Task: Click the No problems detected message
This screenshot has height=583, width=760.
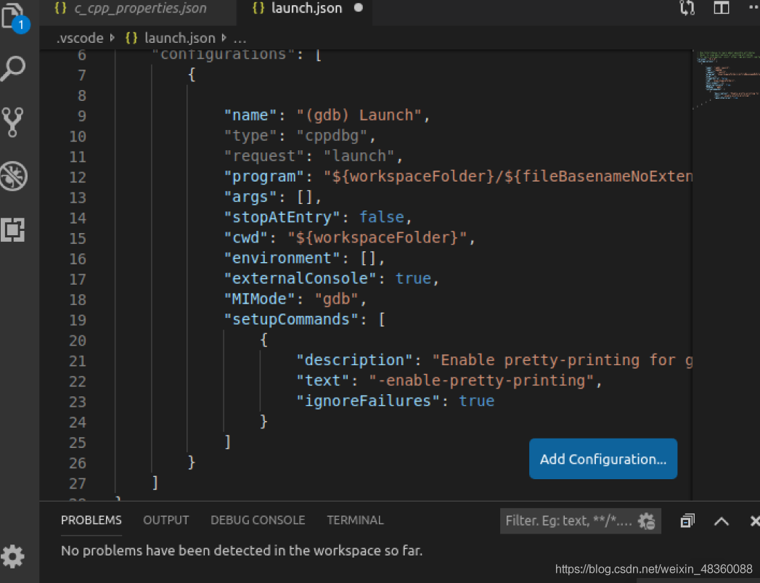Action: 242,550
